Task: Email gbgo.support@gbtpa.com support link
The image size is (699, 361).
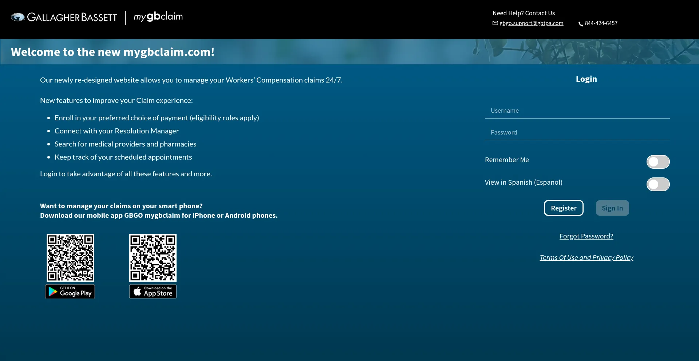Action: tap(531, 23)
